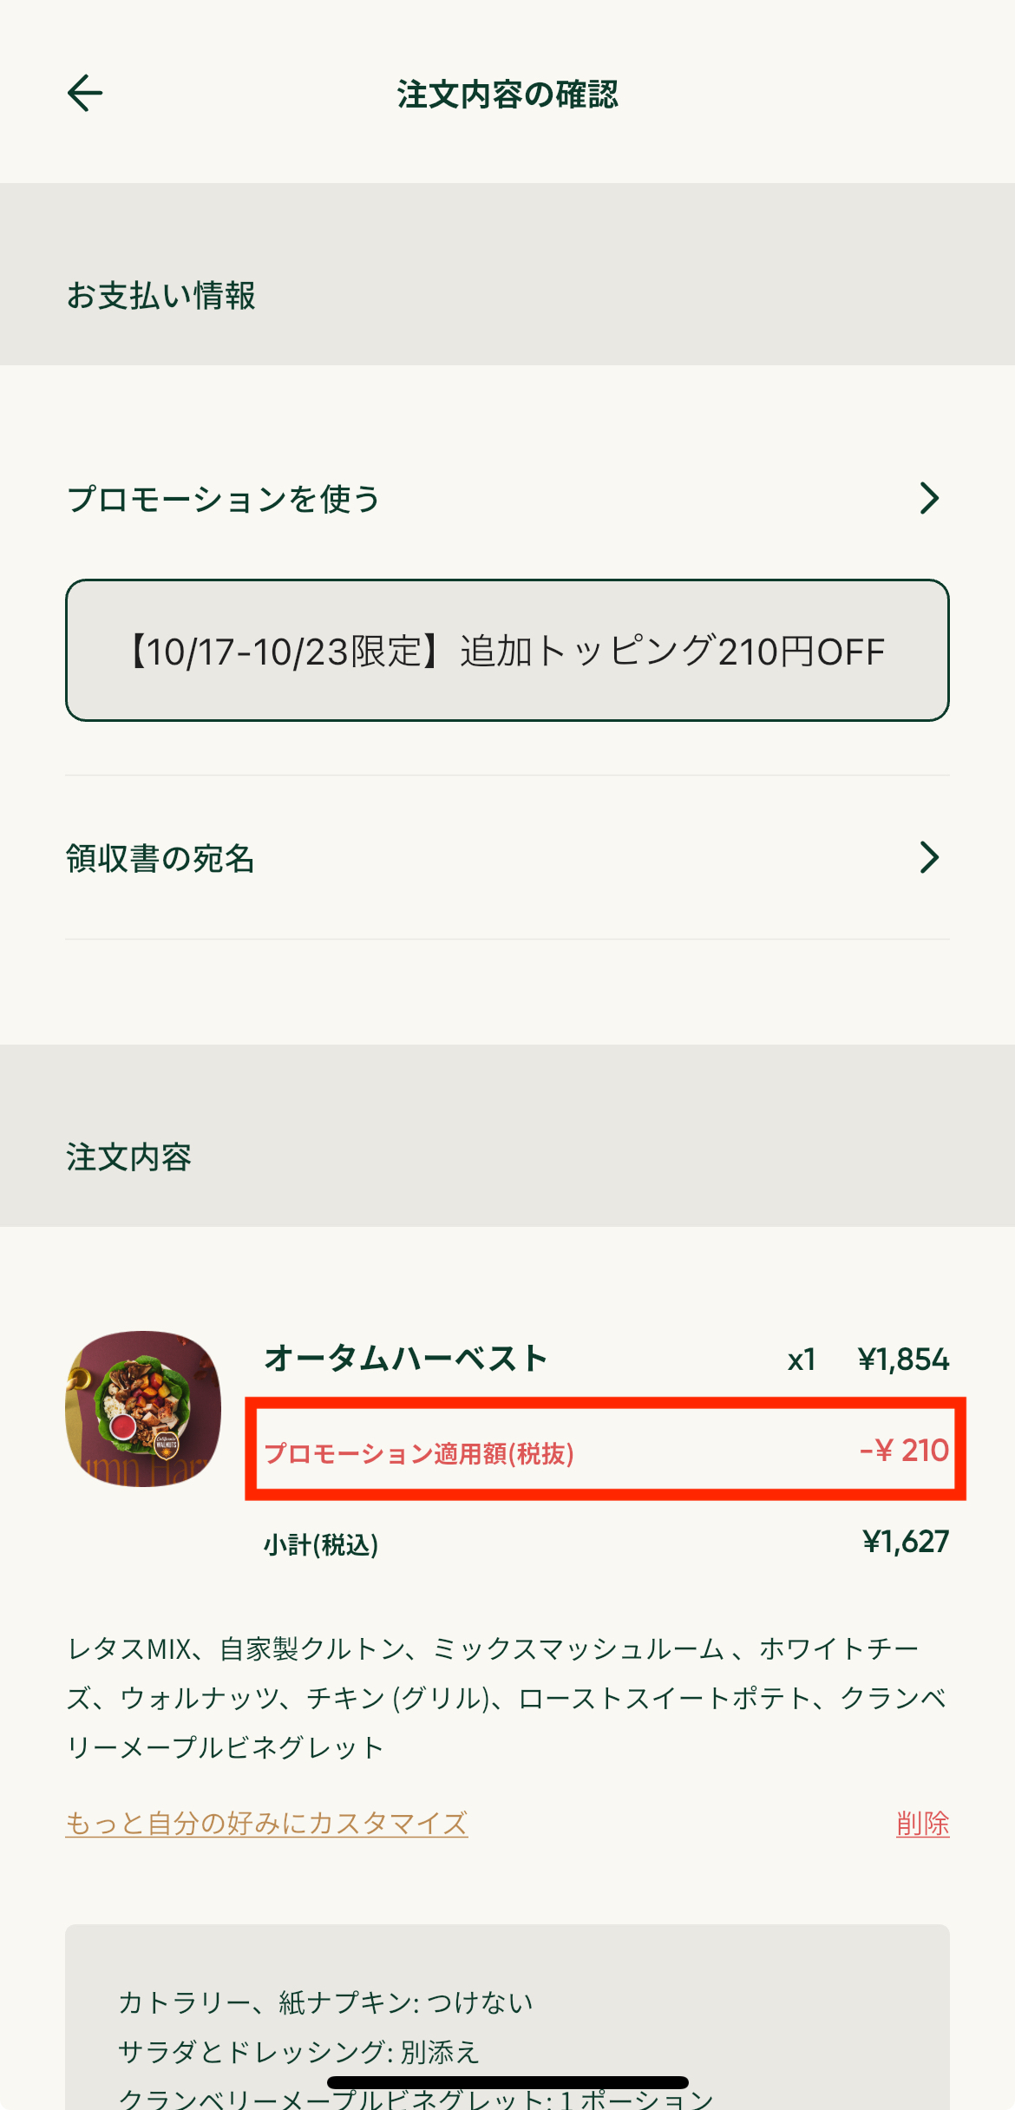Tap the プロモーションを使う label
1015x2110 pixels.
(x=224, y=499)
